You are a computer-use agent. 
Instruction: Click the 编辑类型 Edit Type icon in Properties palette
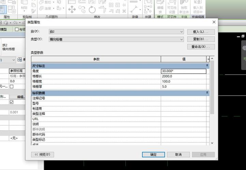20,60
